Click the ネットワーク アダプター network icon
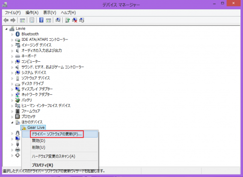The width and height of the screenshot is (243, 177). coord(17,94)
